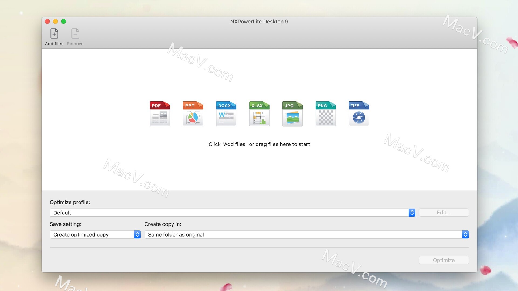Click the Save setting label

[x=66, y=224]
